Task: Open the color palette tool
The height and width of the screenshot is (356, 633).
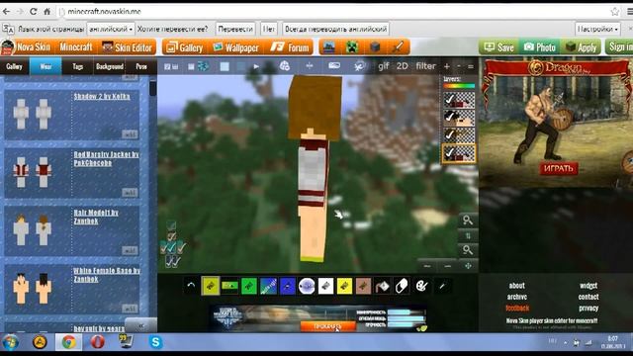Action: (421, 286)
